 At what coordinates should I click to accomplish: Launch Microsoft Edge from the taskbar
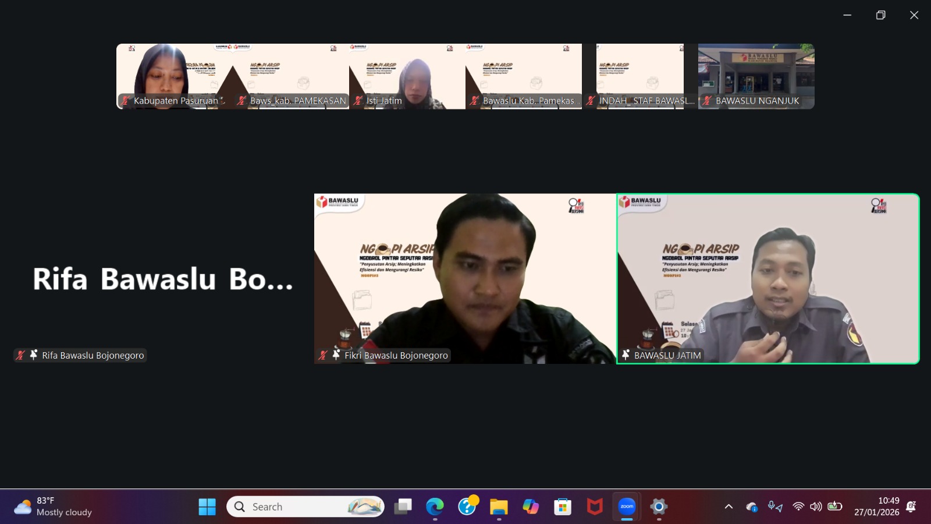tap(435, 507)
